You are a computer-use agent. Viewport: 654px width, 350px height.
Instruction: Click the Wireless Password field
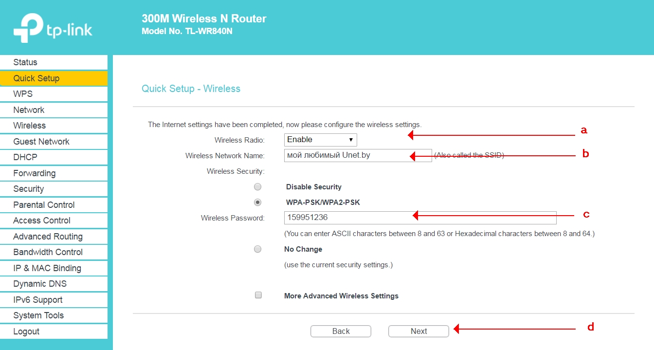pos(420,218)
